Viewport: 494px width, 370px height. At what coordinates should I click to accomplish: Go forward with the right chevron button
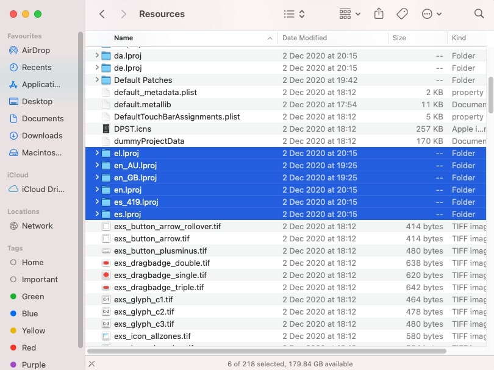tap(123, 14)
